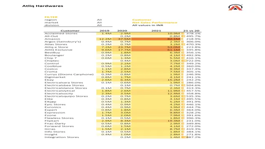Click Amazon 2019 value 12.2M
Screen dimensions: 265x149
[x=105, y=39]
